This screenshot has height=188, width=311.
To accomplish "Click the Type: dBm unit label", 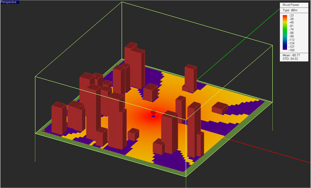I will 292,11.
